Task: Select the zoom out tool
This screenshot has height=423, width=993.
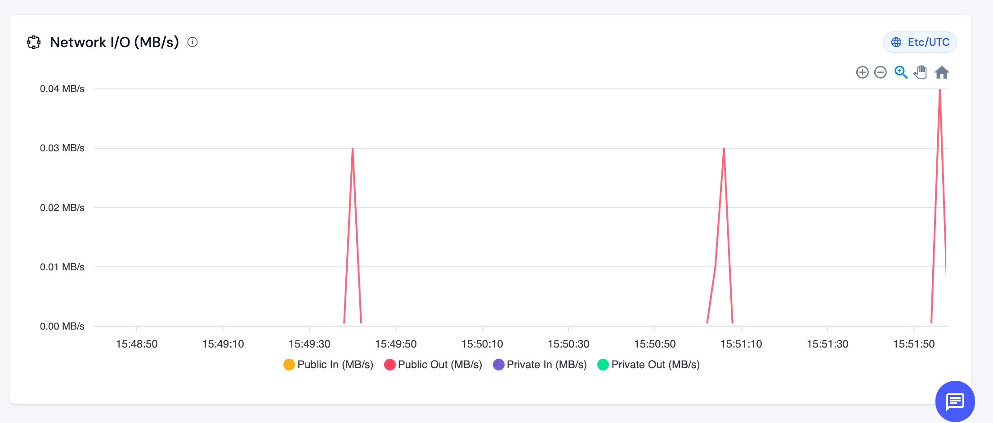Action: coord(881,72)
